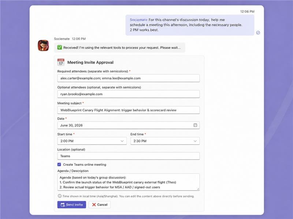Click the 12:06 PM timestamp above user message
This screenshot has height=219, width=293.
[247, 12]
